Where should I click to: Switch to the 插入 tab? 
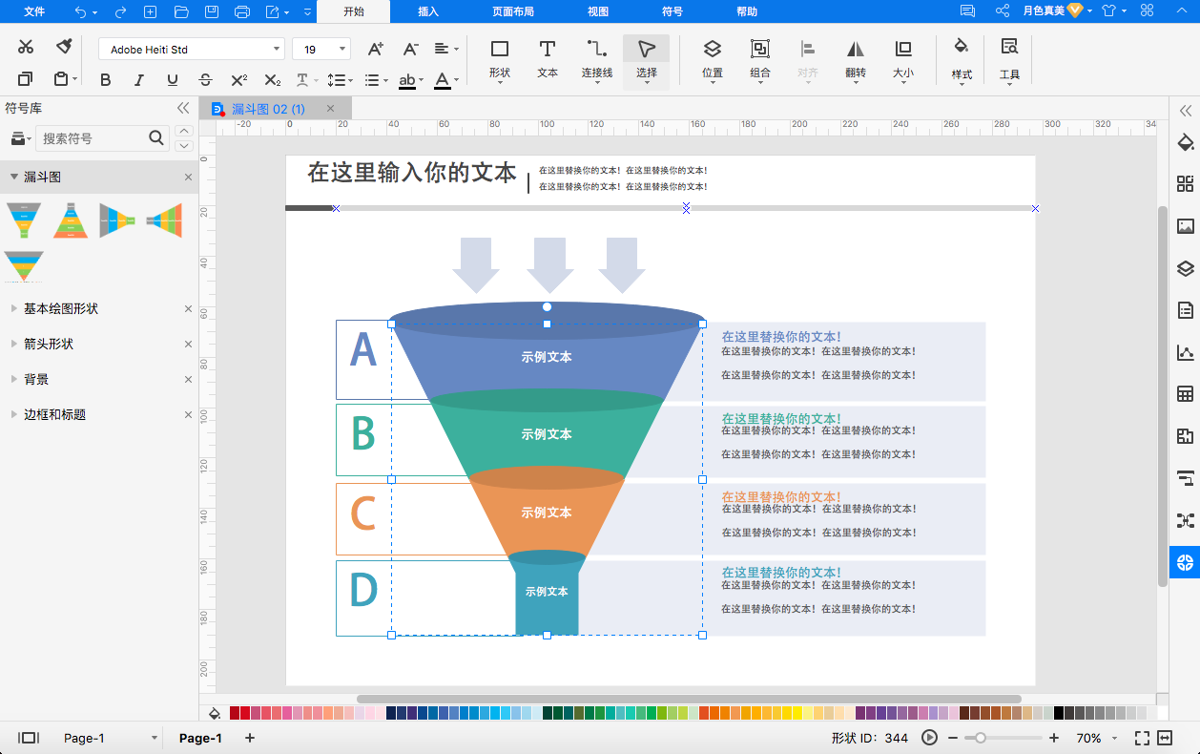pos(428,11)
